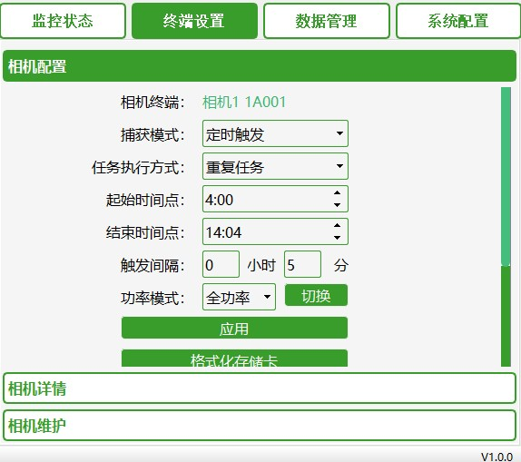Click the 触发间隔 hours input field
The image size is (521, 462).
221,264
